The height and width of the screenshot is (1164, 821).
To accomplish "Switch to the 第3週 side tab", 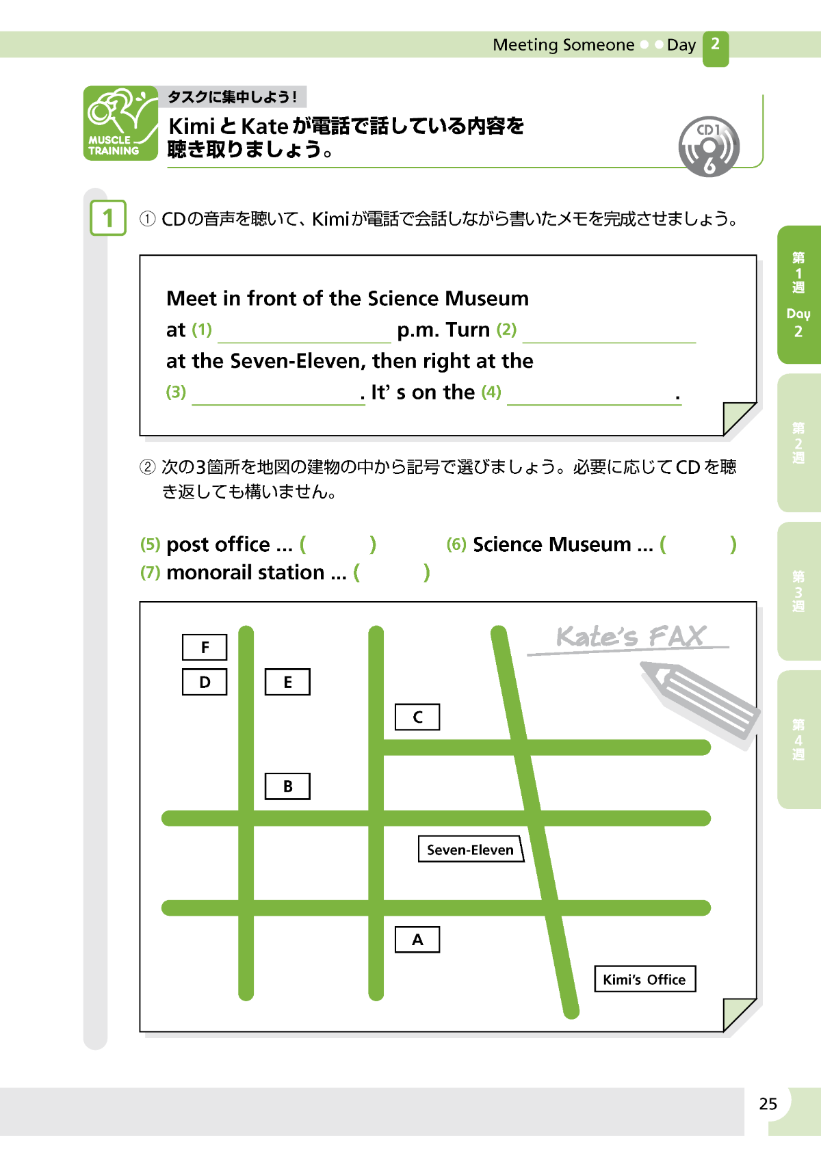I will click(798, 591).
